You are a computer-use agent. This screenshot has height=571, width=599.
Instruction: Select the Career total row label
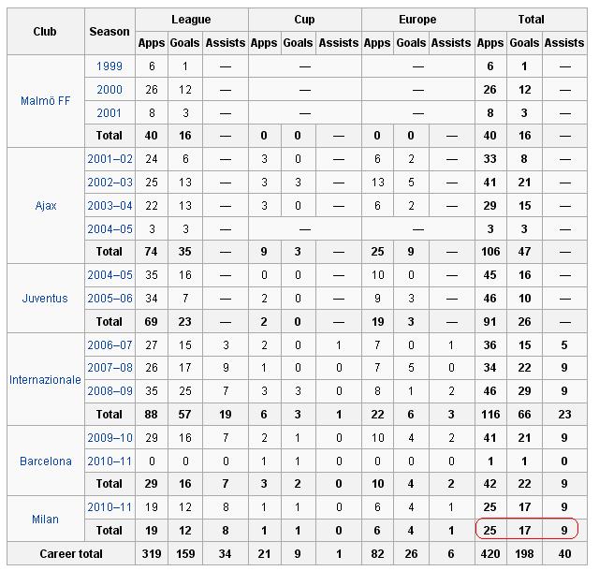point(71,554)
